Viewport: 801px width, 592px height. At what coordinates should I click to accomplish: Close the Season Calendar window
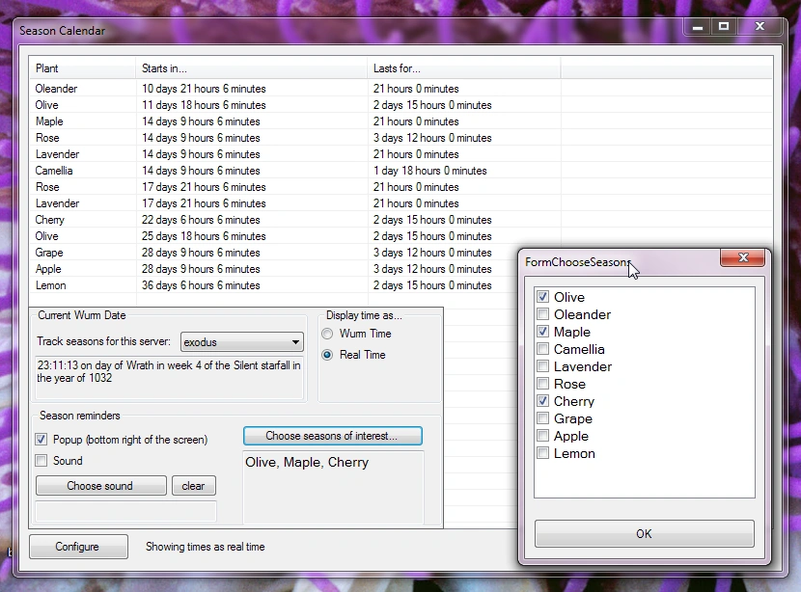(x=760, y=27)
